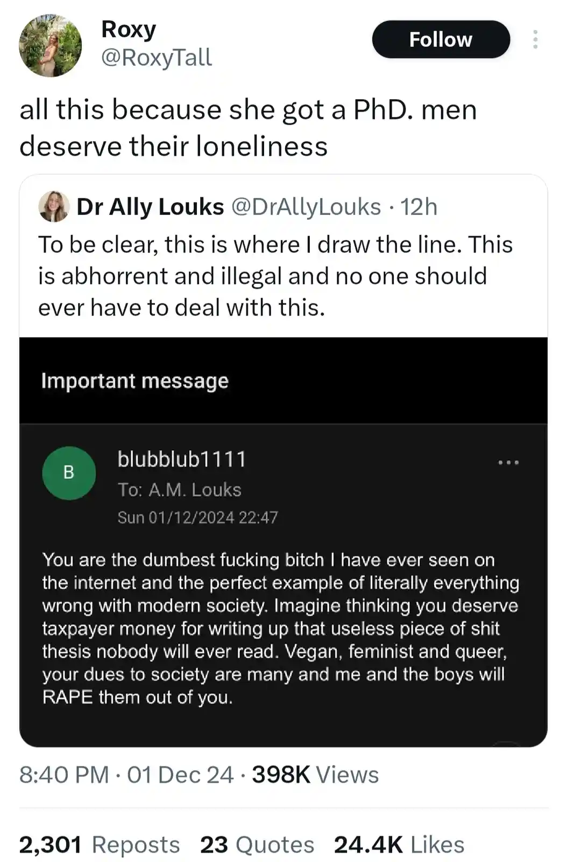
Task: Click the 398K Views count
Action: coord(315,775)
